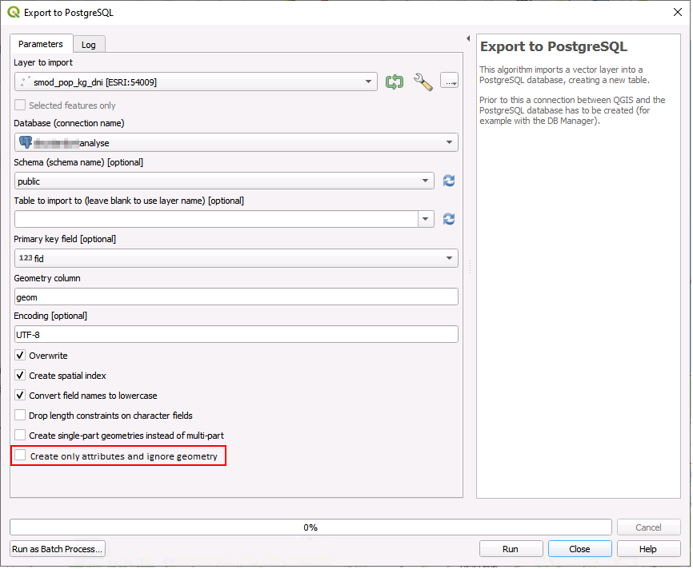Viewport: 693px width, 569px height.
Task: Open Run as Batch Process dialog
Action: 56,548
